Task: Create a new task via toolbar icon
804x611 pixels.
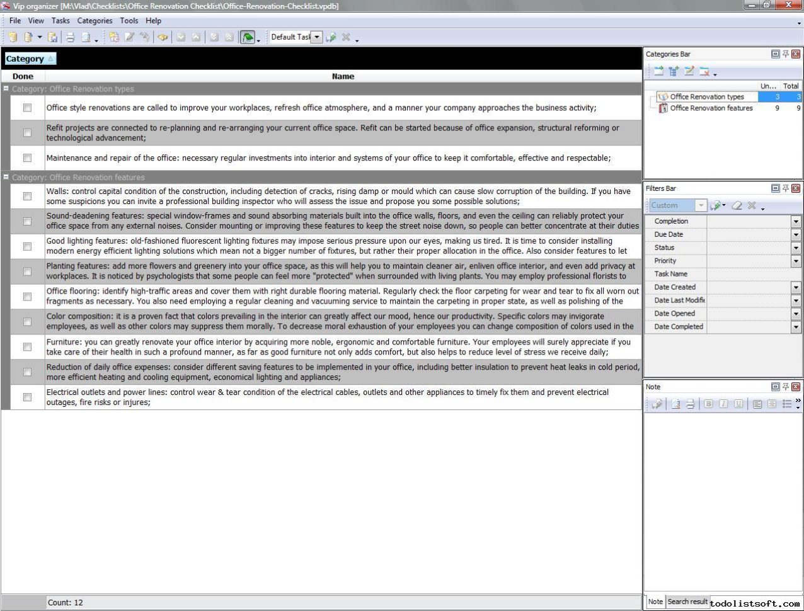Action: click(x=115, y=37)
